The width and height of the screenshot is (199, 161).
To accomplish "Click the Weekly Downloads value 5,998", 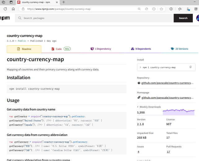I will point(141,113).
